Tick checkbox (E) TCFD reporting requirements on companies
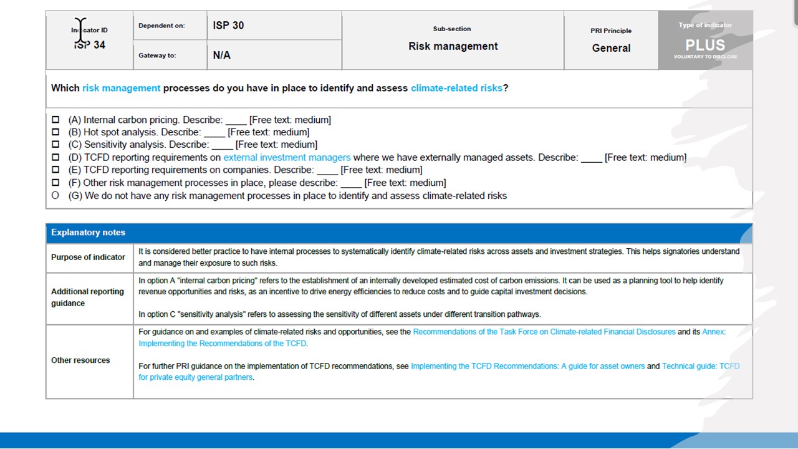The width and height of the screenshot is (798, 449). (55, 170)
